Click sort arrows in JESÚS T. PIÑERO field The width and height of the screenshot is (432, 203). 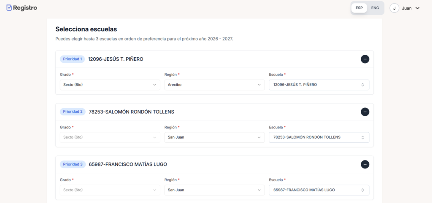tap(362, 85)
